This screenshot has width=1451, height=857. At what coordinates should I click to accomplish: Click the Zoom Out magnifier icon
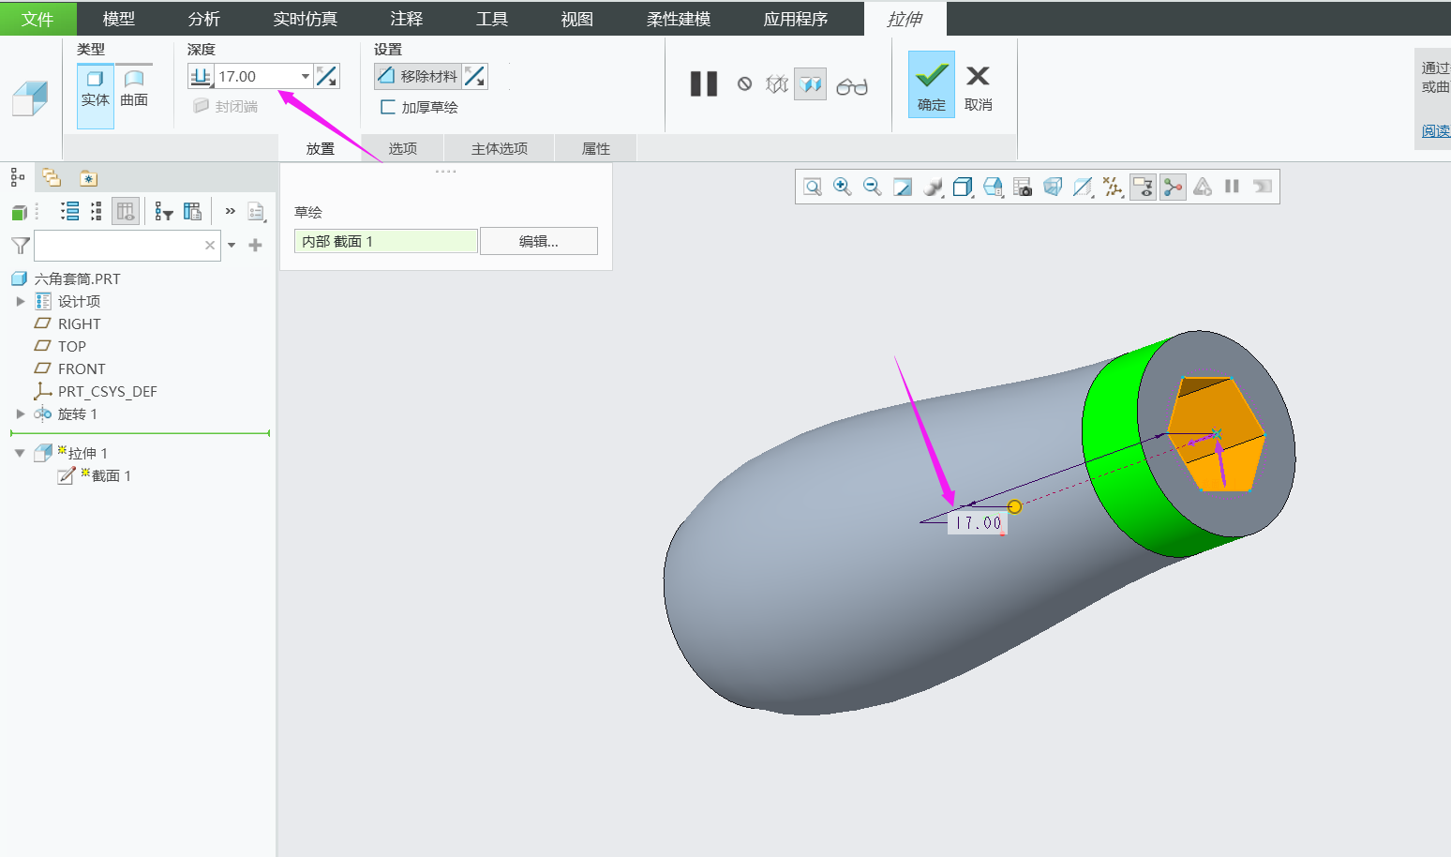873,187
